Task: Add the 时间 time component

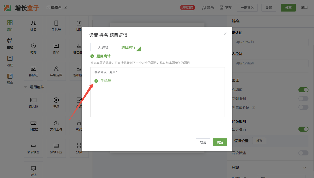Action: pos(33,48)
